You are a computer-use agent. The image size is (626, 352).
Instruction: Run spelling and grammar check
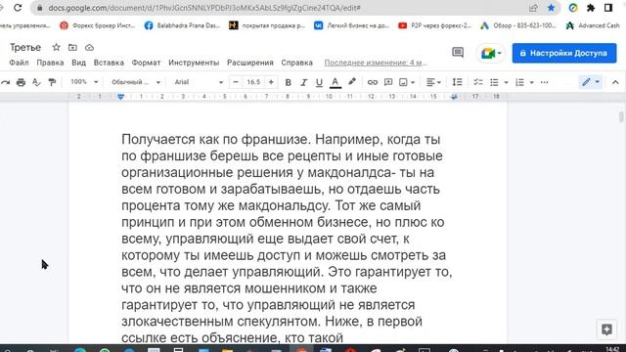pos(36,82)
